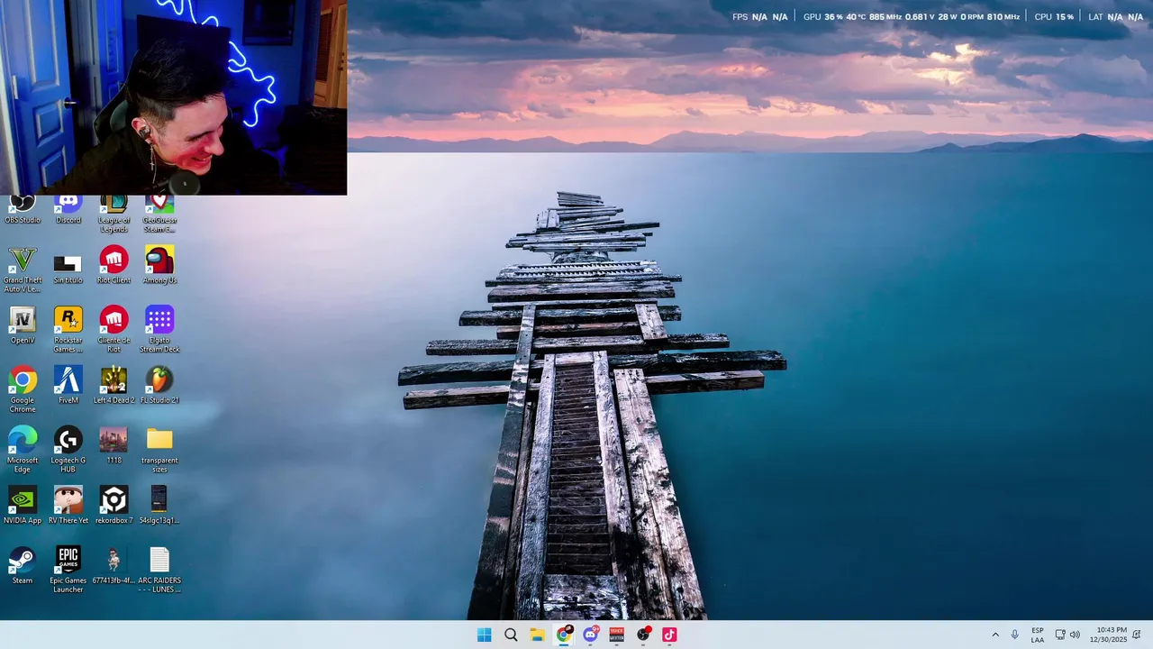Switch to Discord in the taskbar

pyautogui.click(x=590, y=635)
